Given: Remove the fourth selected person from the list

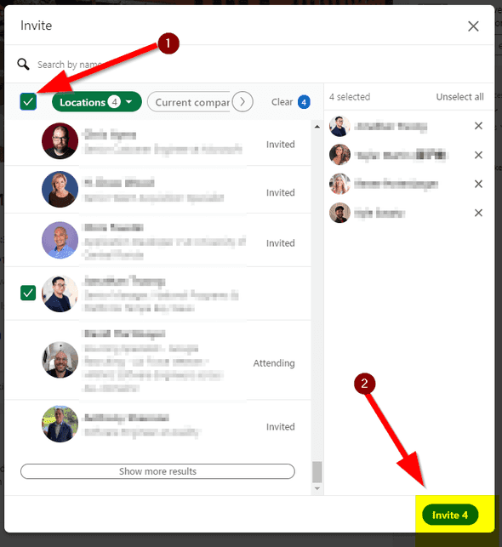Looking at the screenshot, I should click(x=478, y=213).
